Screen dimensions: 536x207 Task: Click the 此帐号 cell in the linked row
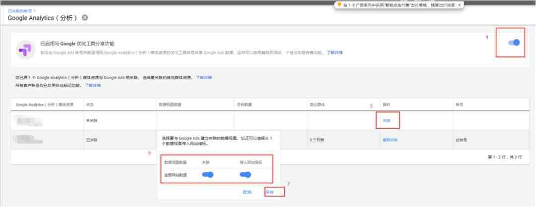(x=461, y=140)
